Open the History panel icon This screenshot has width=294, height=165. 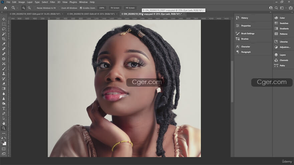(238, 18)
